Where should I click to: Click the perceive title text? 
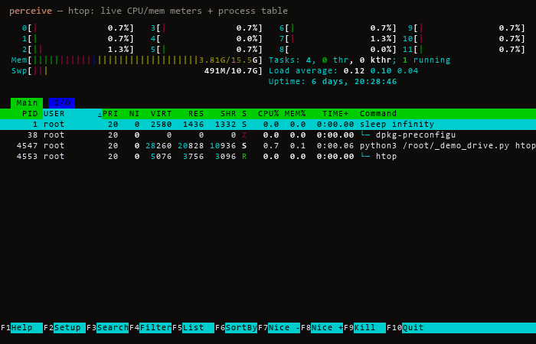click(31, 11)
